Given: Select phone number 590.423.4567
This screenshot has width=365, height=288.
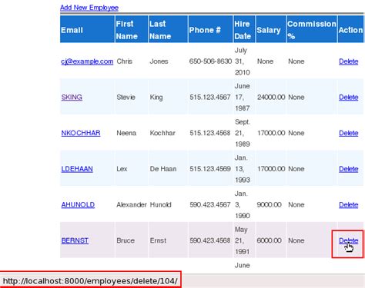Looking at the screenshot, I should pos(210,205).
